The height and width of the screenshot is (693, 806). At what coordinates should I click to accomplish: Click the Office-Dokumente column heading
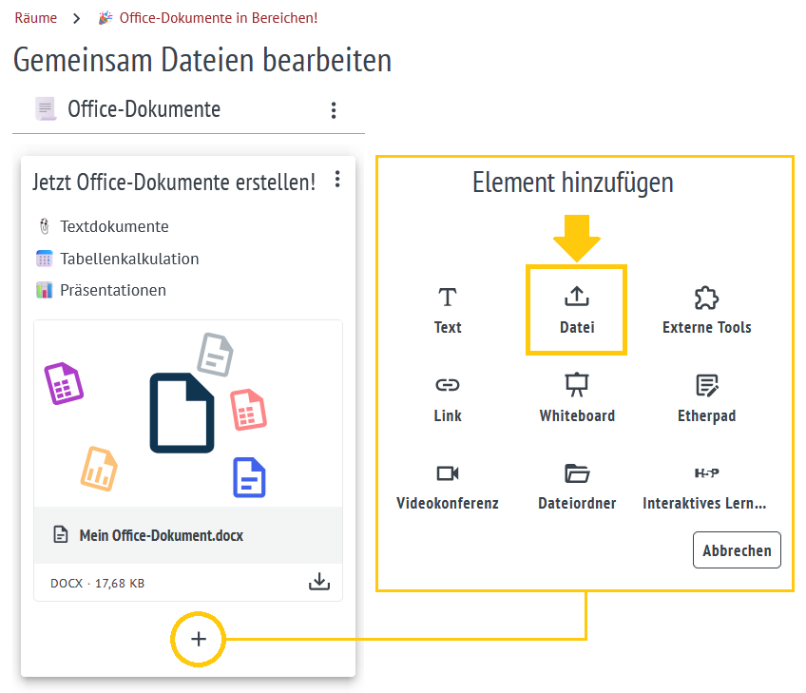144,109
